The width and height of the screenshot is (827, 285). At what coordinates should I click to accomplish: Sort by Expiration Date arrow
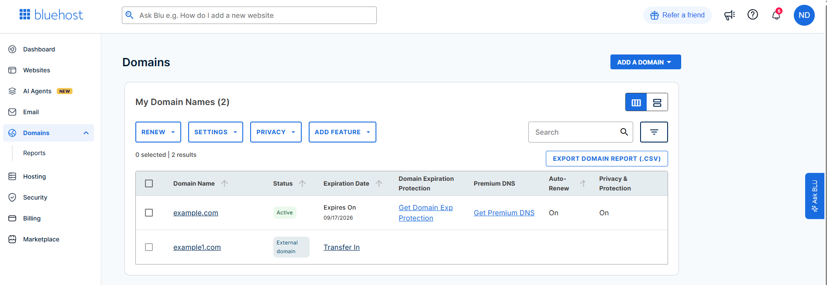coord(379,183)
